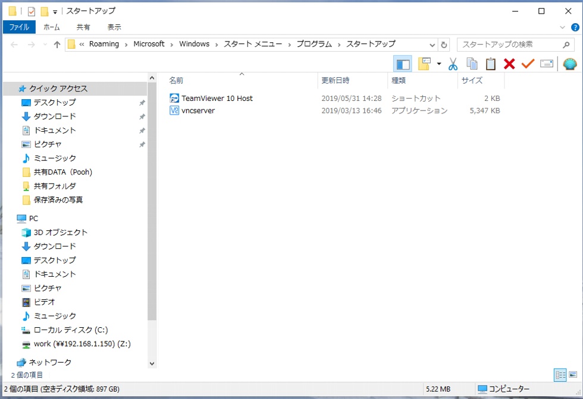The width and height of the screenshot is (583, 399).
Task: Click the clipboard Paste icon
Action: pyautogui.click(x=490, y=64)
